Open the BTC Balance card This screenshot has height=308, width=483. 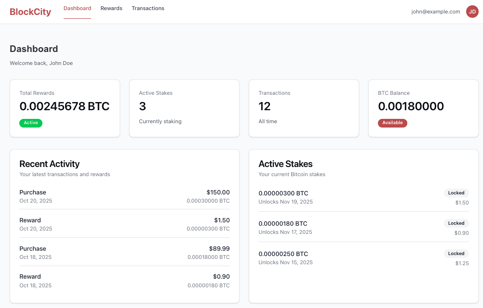point(423,108)
